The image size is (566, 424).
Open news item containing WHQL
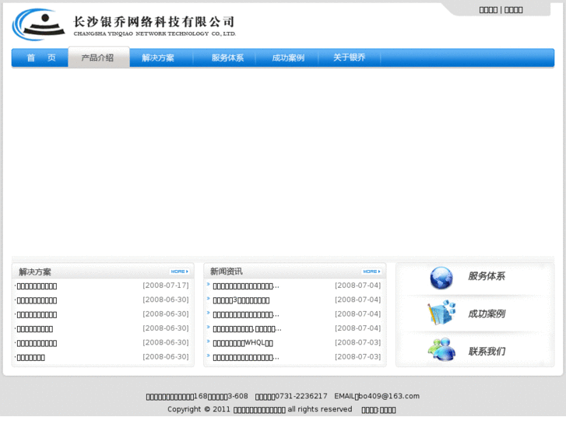point(243,343)
